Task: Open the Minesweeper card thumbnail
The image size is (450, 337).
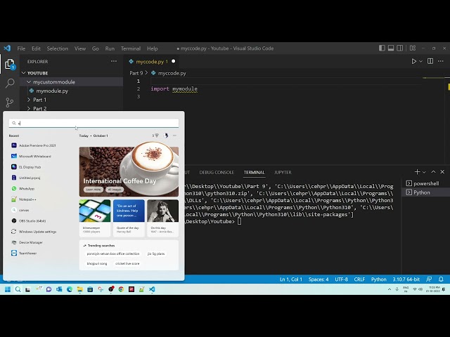Action: click(x=95, y=211)
